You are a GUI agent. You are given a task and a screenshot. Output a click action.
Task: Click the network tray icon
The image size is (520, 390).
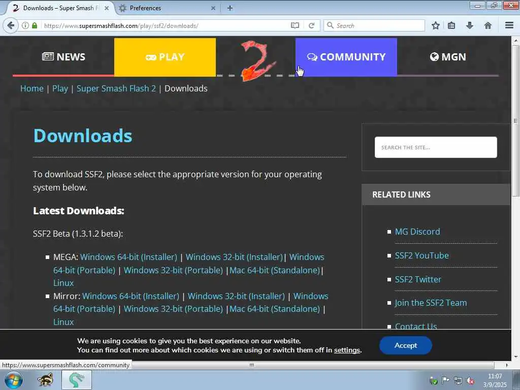click(x=458, y=381)
